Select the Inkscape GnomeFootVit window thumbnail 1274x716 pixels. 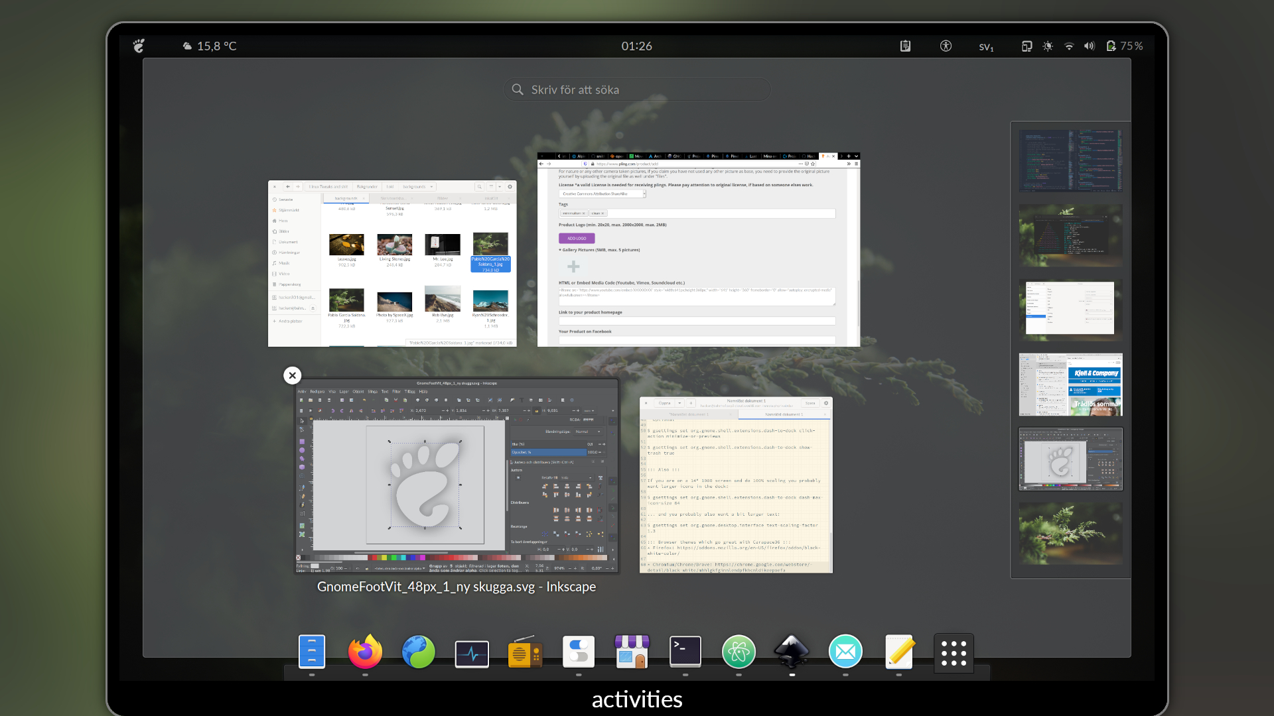[457, 476]
